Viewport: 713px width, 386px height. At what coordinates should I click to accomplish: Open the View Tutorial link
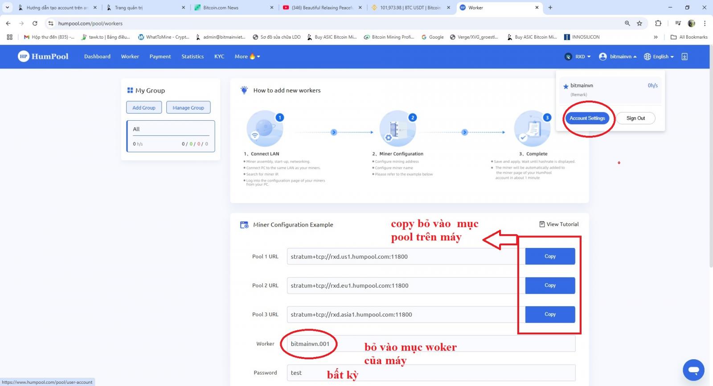[559, 224]
